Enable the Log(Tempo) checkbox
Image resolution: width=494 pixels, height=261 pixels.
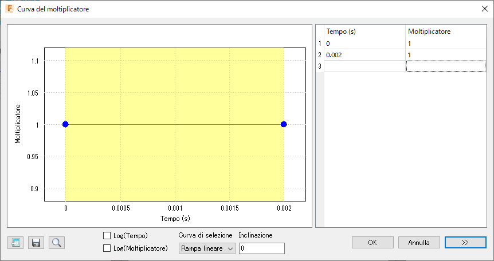107,235
